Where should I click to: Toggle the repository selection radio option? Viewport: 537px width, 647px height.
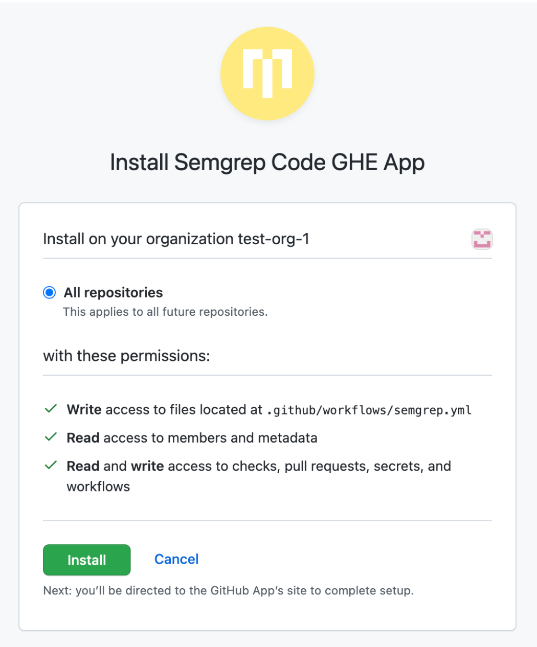[49, 292]
